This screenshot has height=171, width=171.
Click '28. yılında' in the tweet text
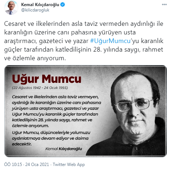(108, 49)
